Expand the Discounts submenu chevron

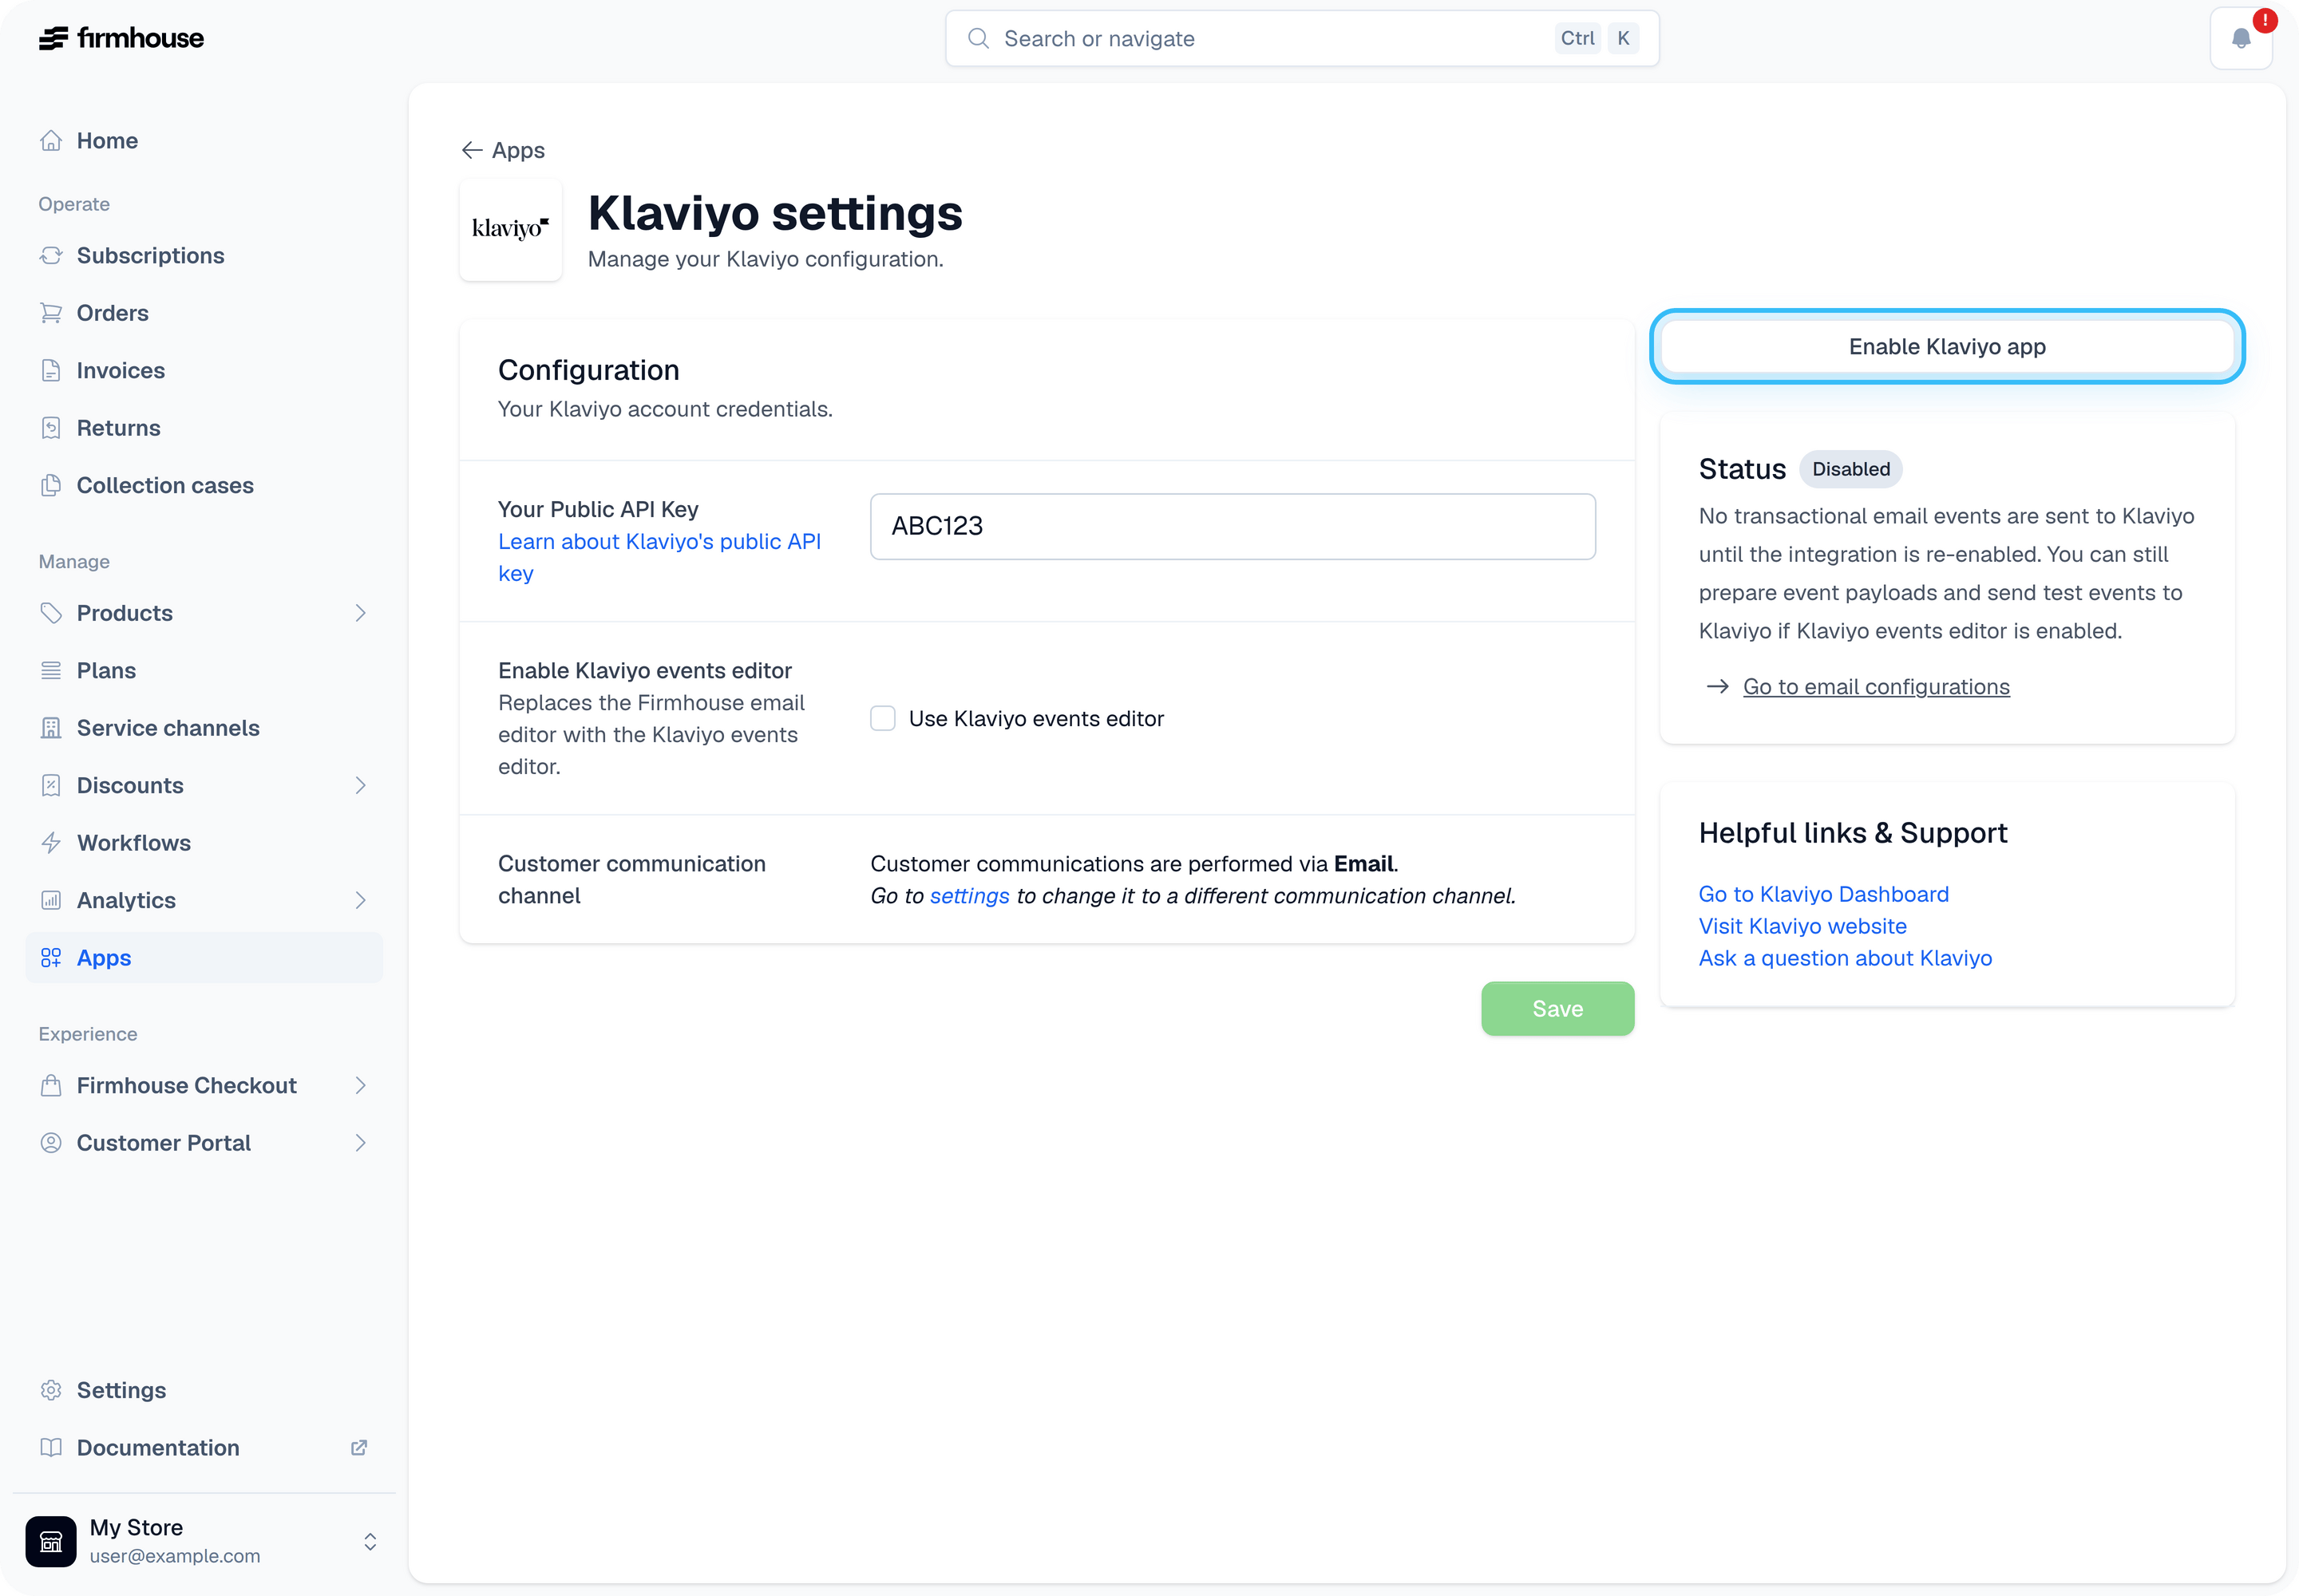coord(361,786)
